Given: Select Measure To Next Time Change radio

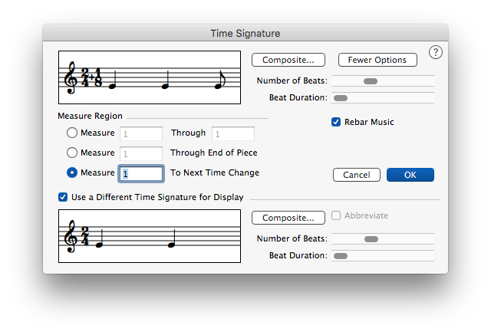Looking at the screenshot, I should pyautogui.click(x=72, y=173).
